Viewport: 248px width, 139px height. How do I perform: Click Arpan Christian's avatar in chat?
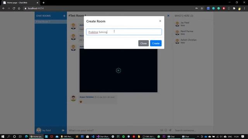[73, 98]
